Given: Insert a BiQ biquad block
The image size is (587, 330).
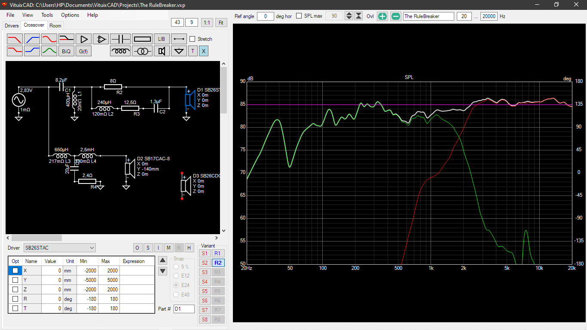Looking at the screenshot, I should coord(67,51).
